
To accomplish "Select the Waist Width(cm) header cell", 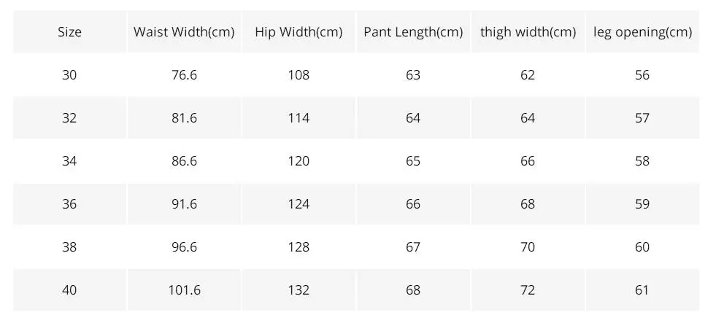I will click(x=184, y=32).
